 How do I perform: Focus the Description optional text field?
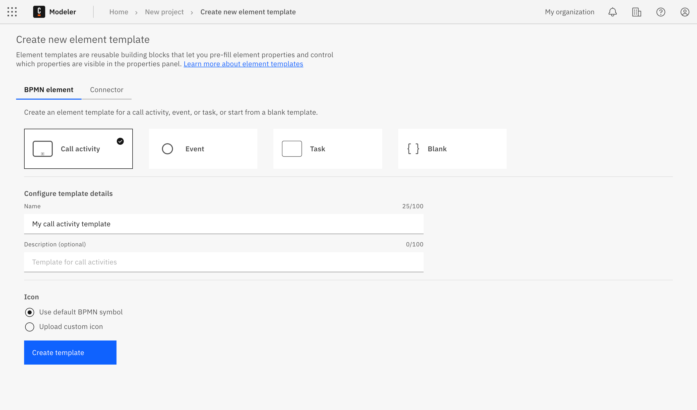pyautogui.click(x=223, y=262)
